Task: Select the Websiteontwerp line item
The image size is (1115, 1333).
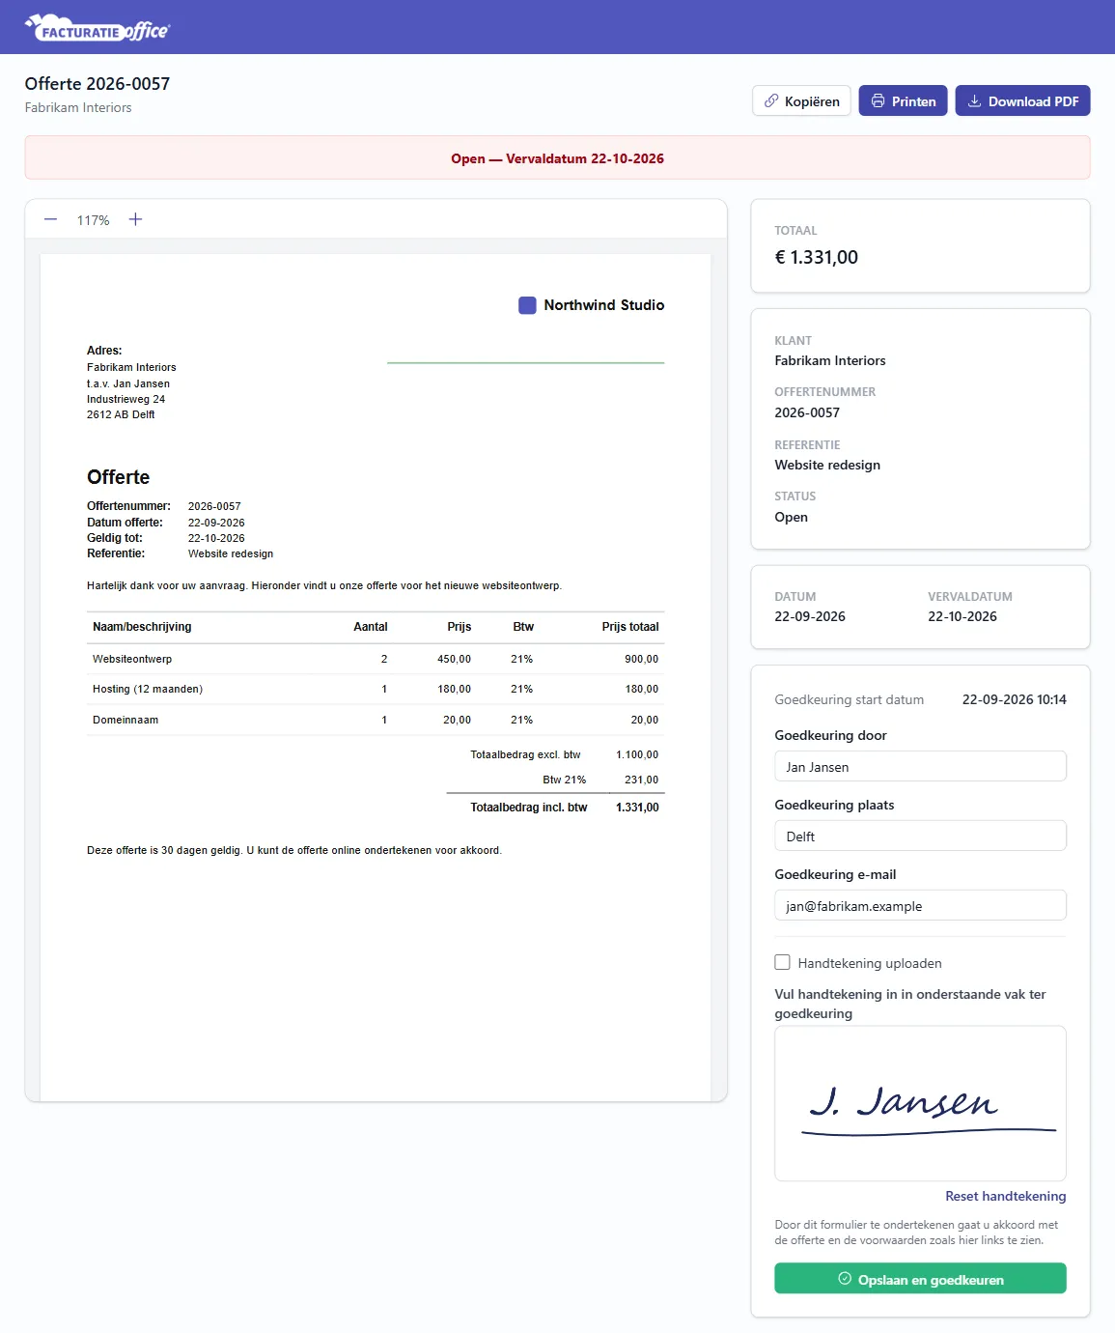Action: 376,659
